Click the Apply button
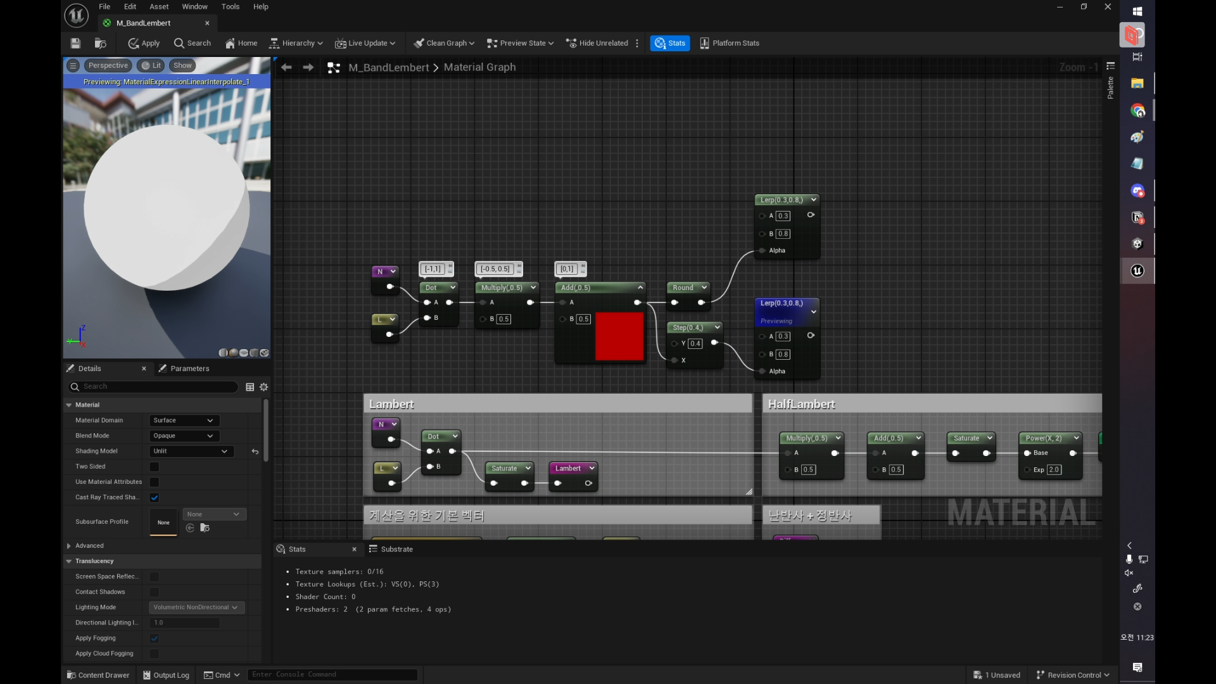 coord(144,43)
